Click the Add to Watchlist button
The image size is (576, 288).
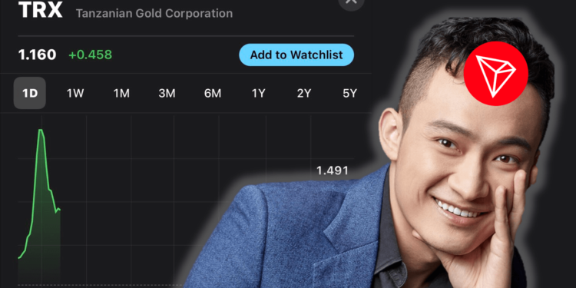coord(296,55)
